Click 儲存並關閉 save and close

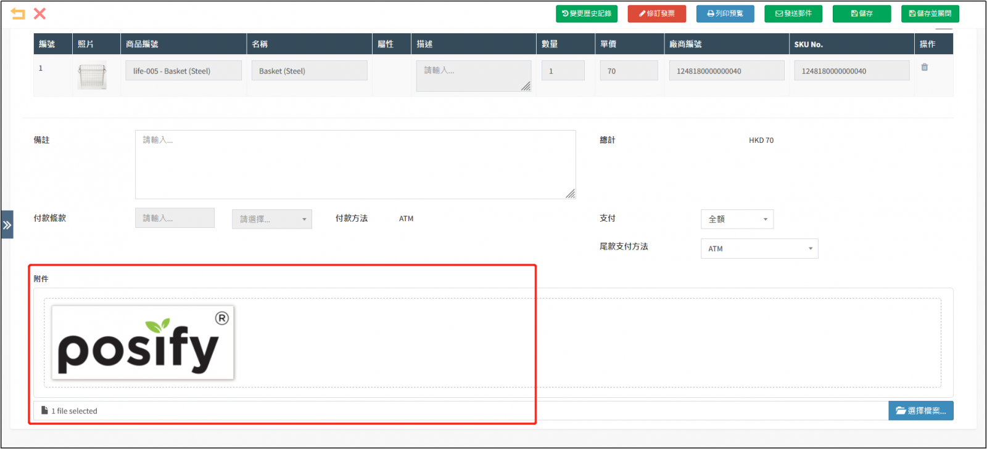[930, 14]
